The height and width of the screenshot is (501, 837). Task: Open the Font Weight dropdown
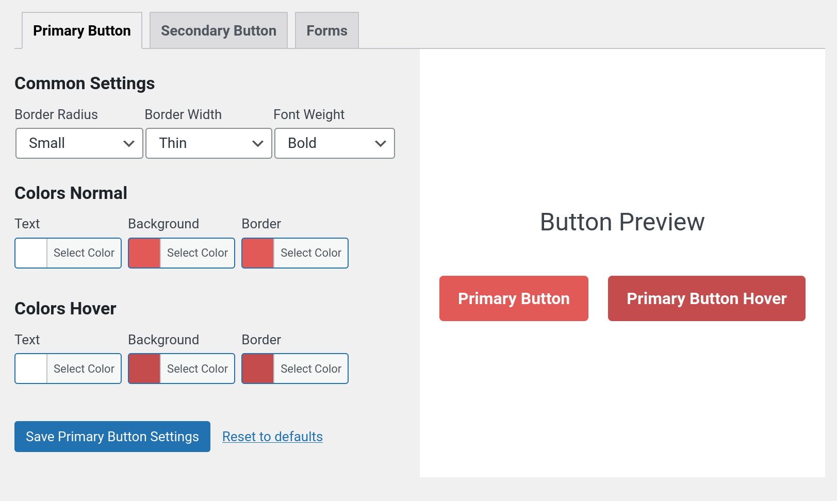(x=334, y=143)
